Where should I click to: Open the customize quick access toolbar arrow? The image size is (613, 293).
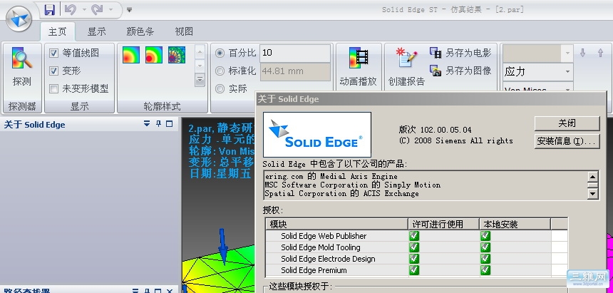coord(130,10)
